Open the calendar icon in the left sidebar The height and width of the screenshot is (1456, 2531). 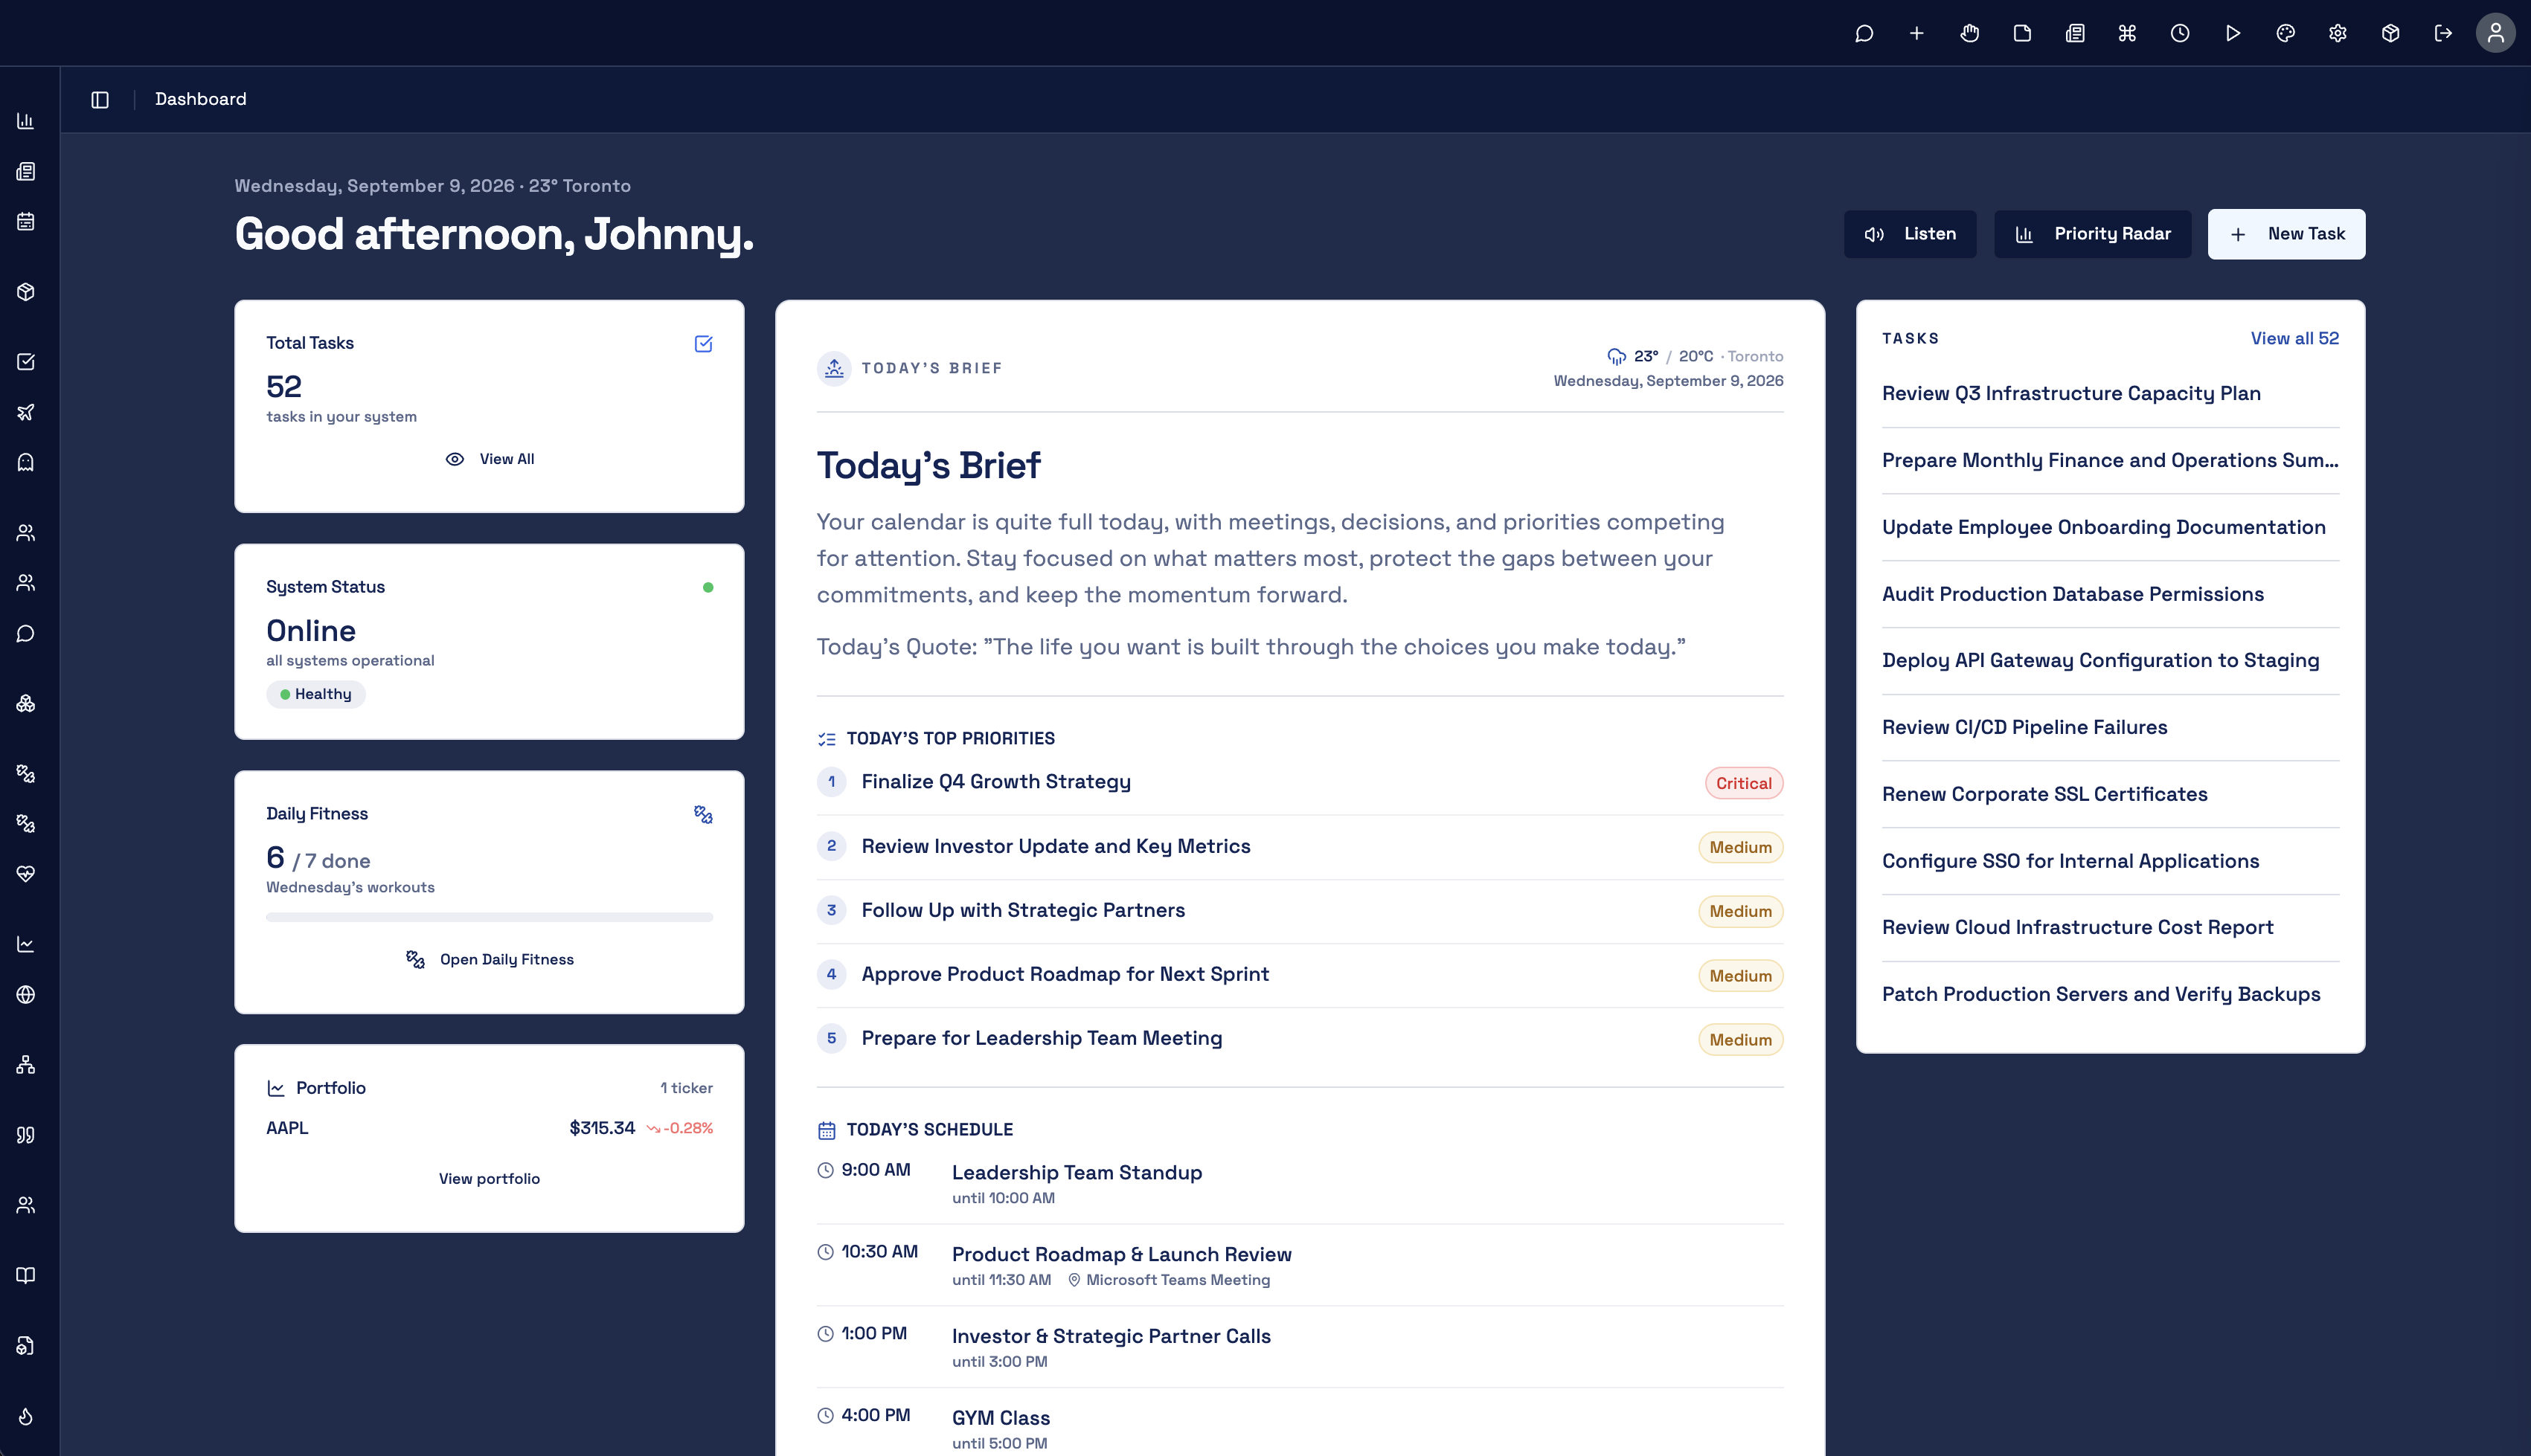26,221
